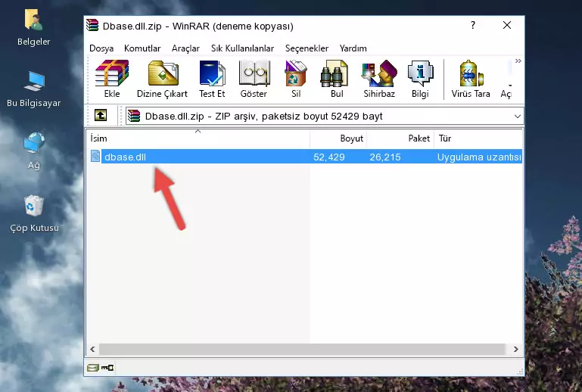Click the key password status bar icon
This screenshot has height=392, width=582.
point(107,368)
